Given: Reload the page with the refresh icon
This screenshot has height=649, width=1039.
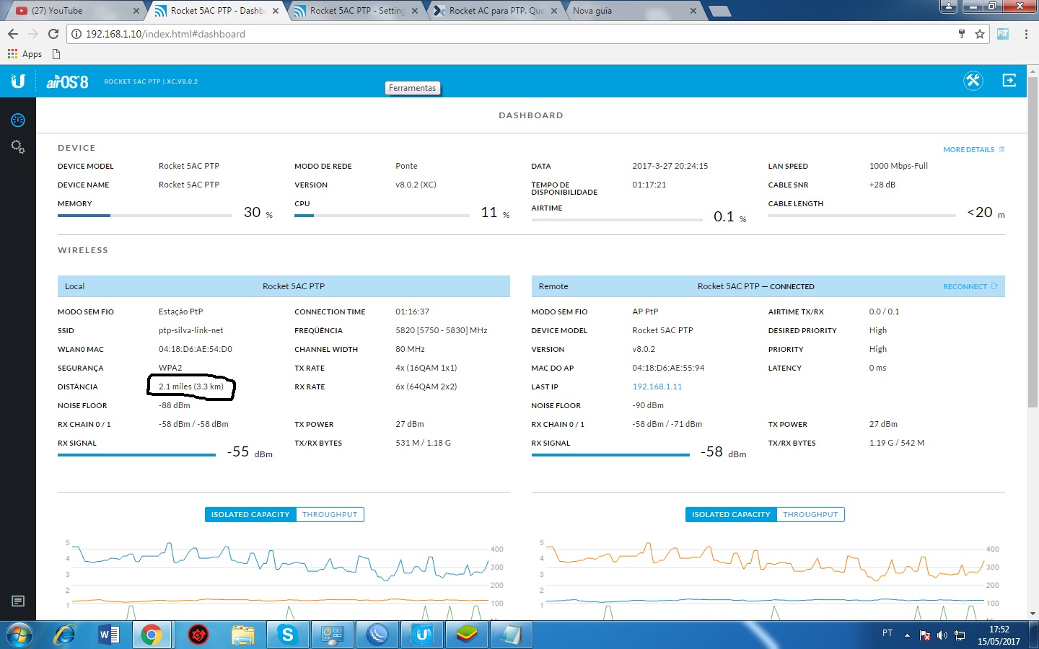Looking at the screenshot, I should pyautogui.click(x=53, y=34).
